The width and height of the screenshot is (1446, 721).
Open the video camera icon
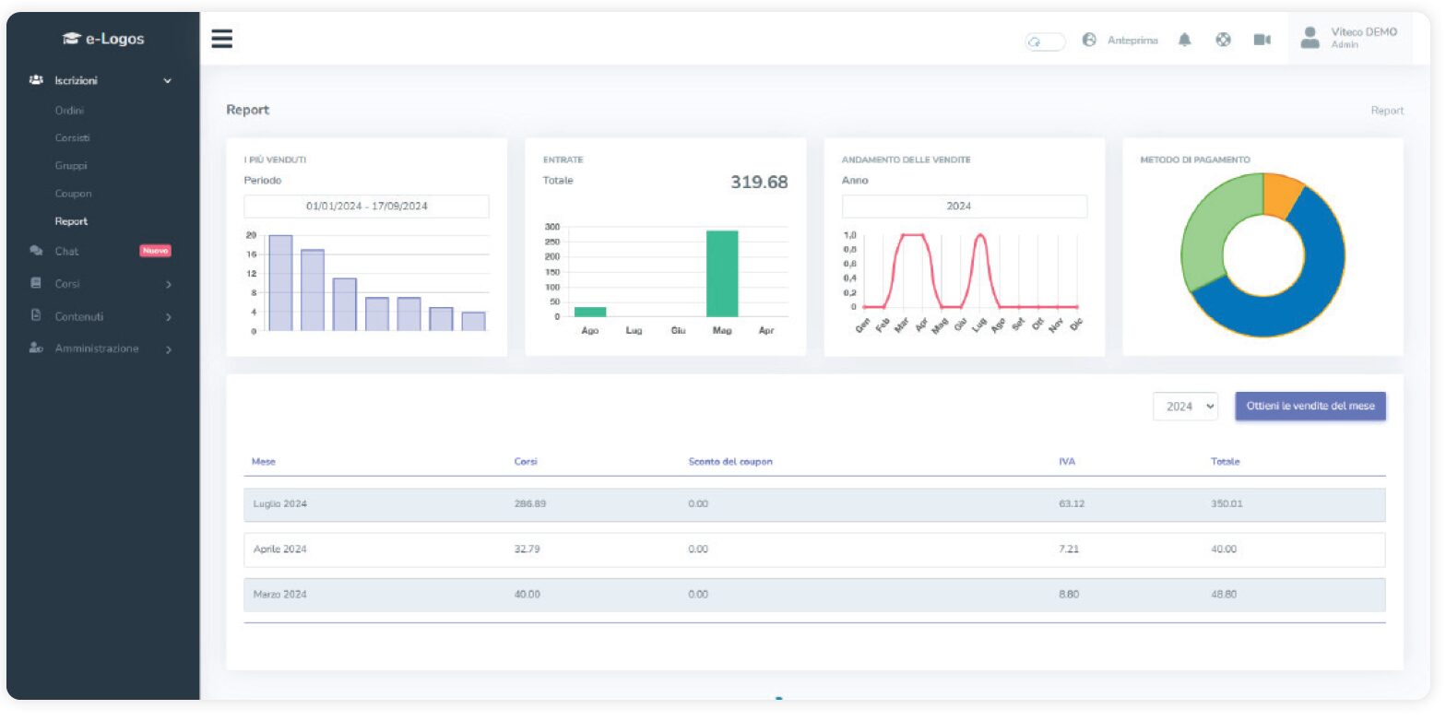(x=1262, y=40)
